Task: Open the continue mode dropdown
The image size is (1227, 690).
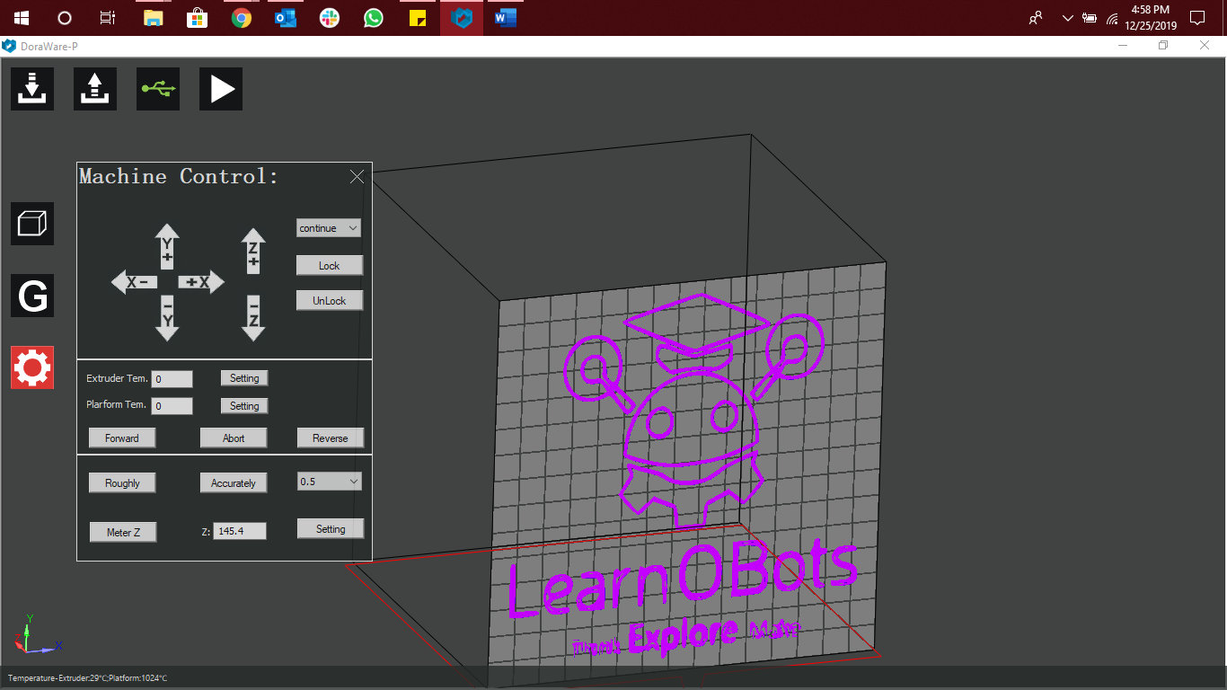Action: tap(329, 228)
